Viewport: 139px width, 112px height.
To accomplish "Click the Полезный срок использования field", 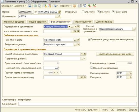I will (x=51, y=68).
